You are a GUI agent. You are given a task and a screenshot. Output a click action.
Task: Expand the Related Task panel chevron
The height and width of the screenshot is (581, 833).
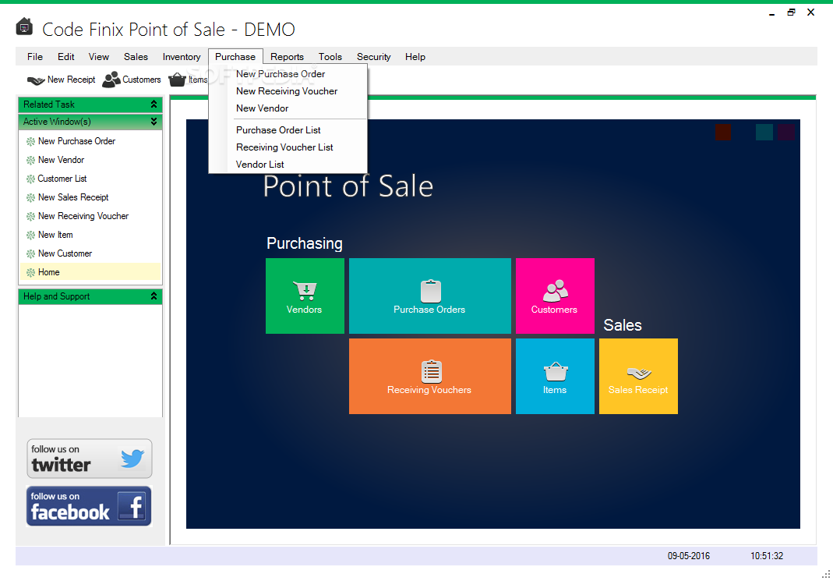coord(154,105)
